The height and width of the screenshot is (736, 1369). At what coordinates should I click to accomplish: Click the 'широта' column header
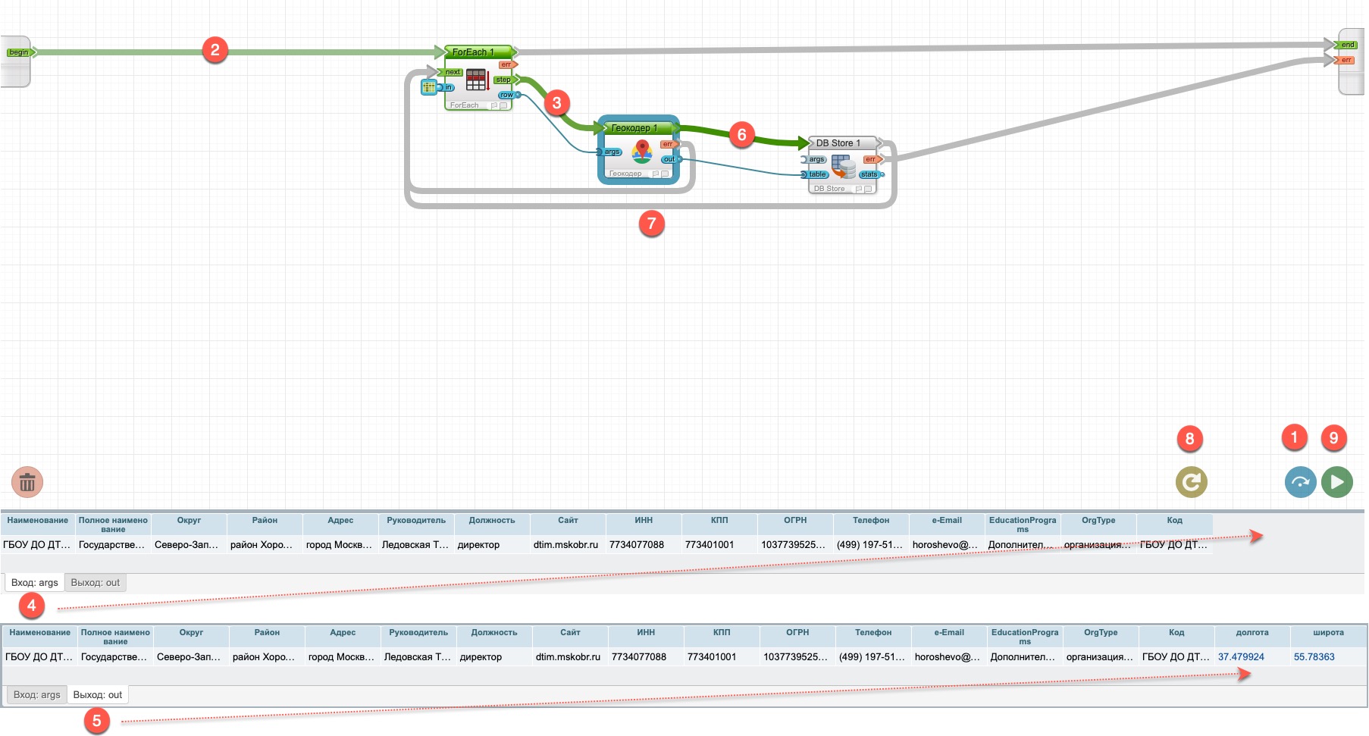pyautogui.click(x=1328, y=633)
